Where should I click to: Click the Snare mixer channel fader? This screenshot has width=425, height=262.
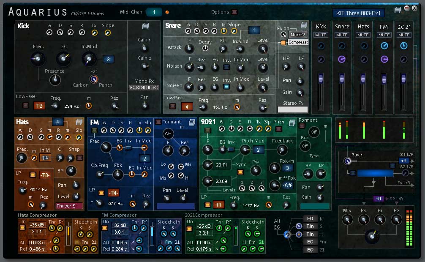(342, 78)
